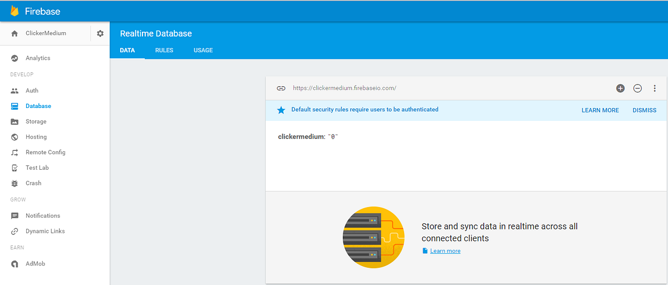The image size is (668, 285).
Task: Follow the Learn more link below illustration
Action: coord(445,251)
